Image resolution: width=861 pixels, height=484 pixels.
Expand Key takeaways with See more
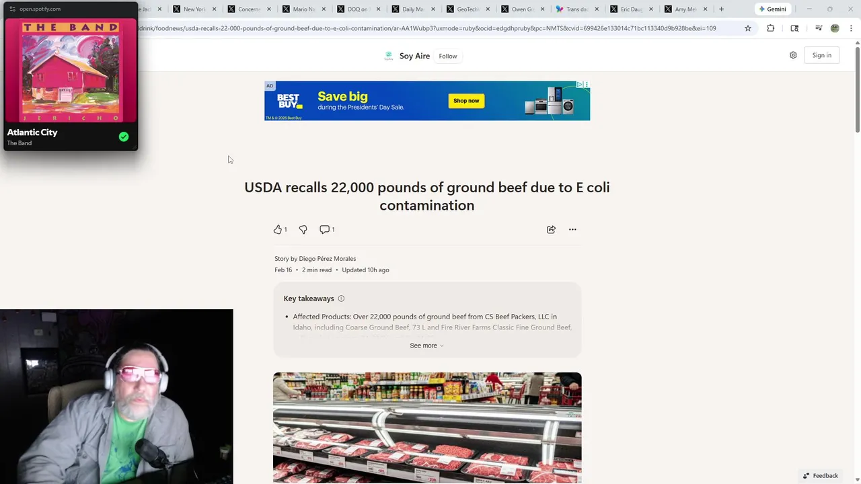click(x=426, y=346)
